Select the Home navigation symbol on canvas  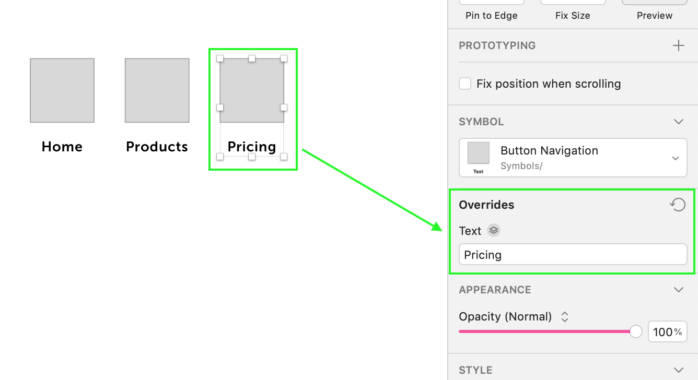tap(62, 90)
